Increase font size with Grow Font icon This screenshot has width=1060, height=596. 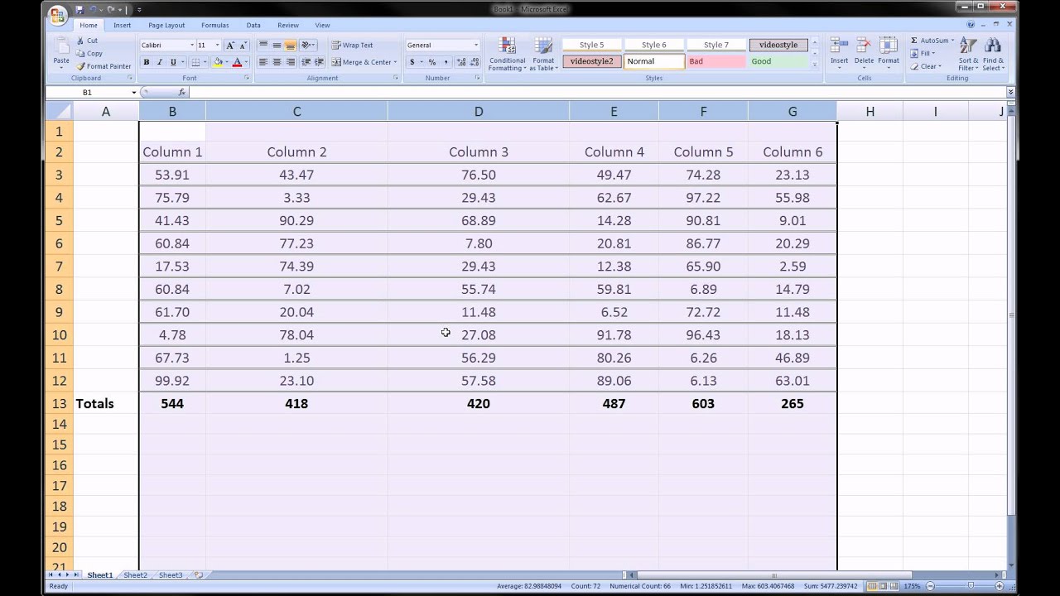coord(231,46)
